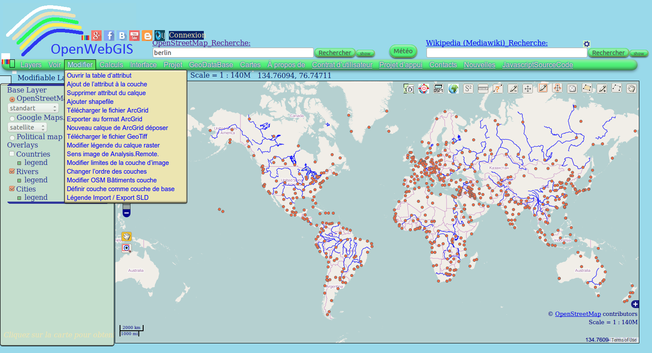Select 'Exporter au format ArcGrid'
Screen dimensions: 652x353
104,119
